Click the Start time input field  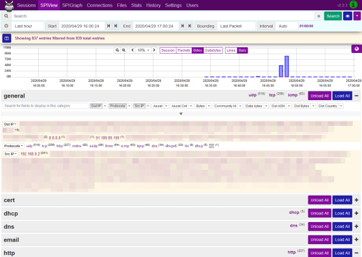point(82,26)
